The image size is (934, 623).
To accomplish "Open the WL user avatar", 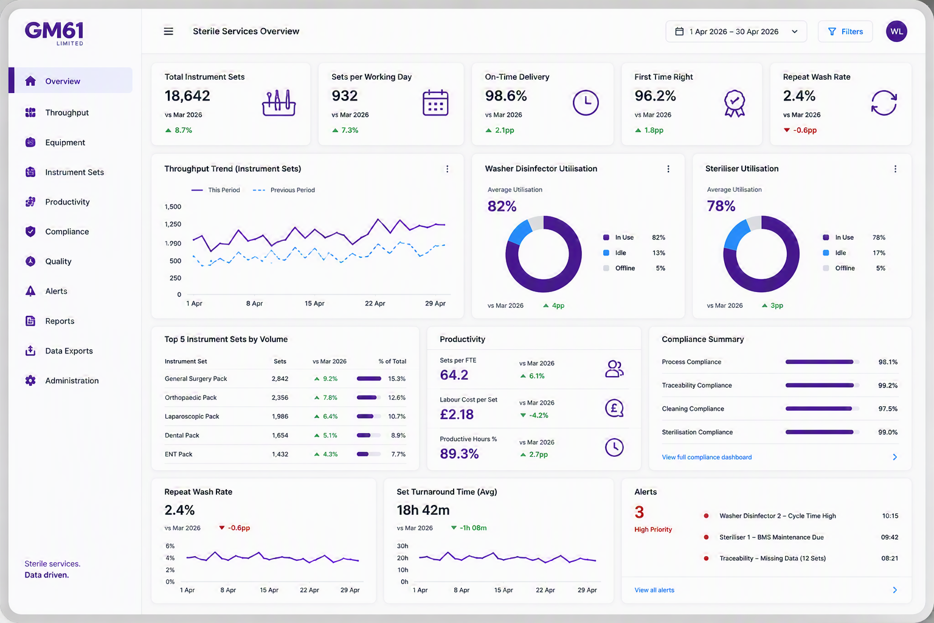I will coord(896,32).
